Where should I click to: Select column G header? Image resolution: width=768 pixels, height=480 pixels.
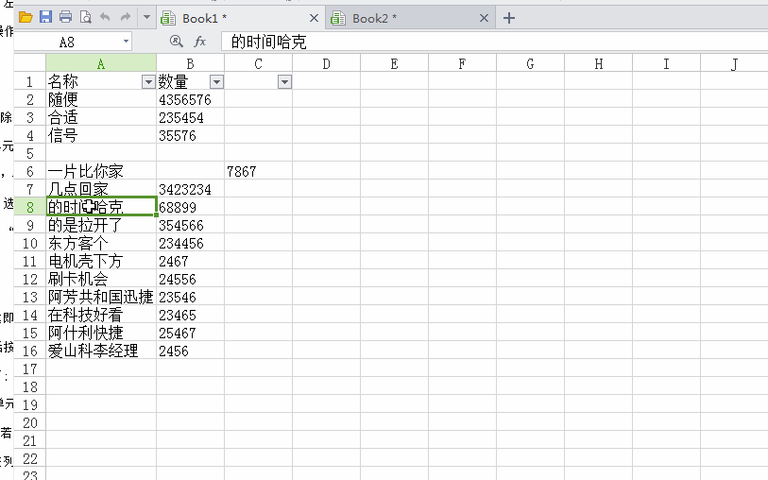(531, 63)
